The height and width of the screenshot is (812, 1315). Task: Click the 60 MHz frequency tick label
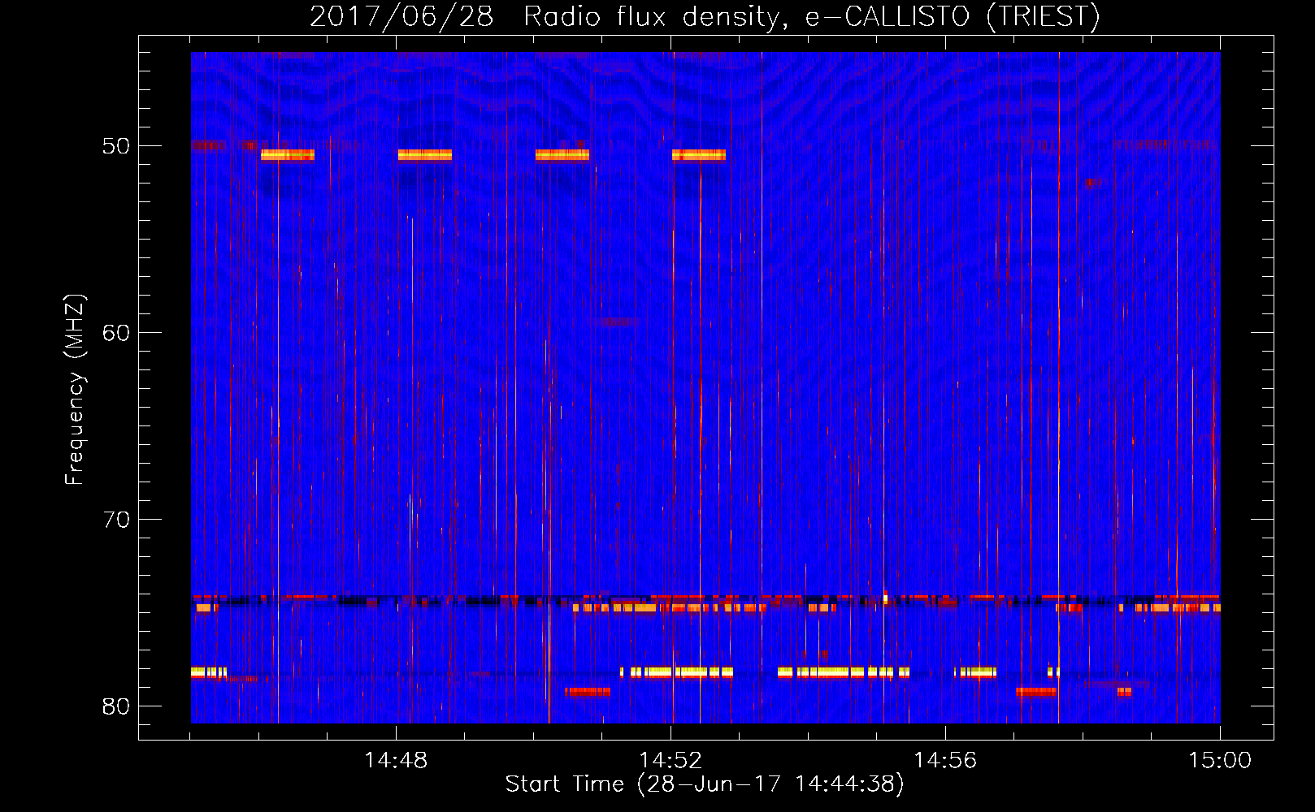tap(116, 333)
